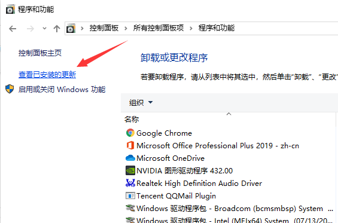The width and height of the screenshot is (338, 223).
Task: Click the Realtek audio driver icon
Action: click(x=130, y=183)
